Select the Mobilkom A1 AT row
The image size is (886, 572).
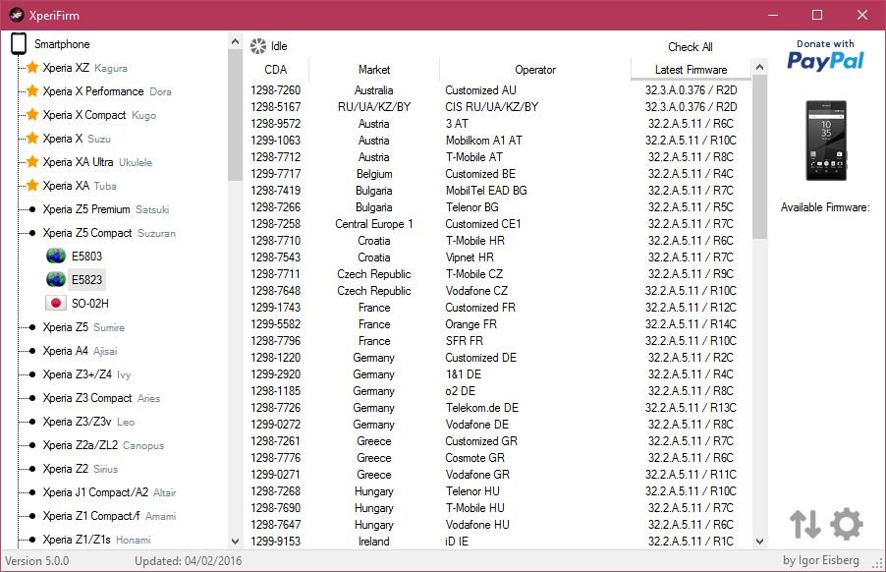[497, 141]
